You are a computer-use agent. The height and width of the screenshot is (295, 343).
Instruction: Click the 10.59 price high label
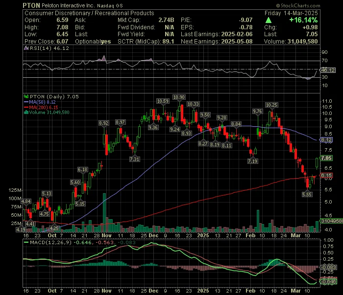pos(163,101)
